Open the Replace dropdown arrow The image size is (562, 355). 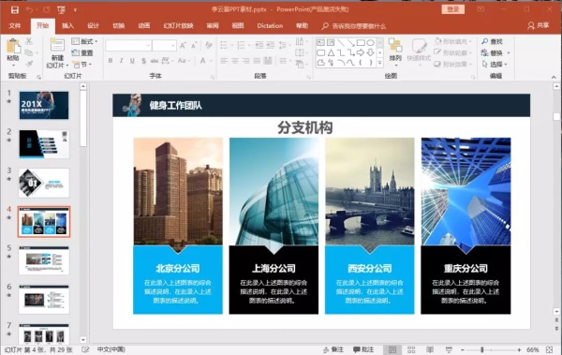click(509, 53)
